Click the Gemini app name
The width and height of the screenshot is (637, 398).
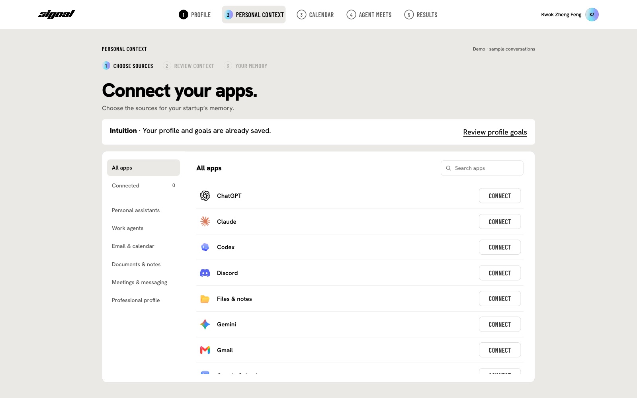(x=227, y=324)
